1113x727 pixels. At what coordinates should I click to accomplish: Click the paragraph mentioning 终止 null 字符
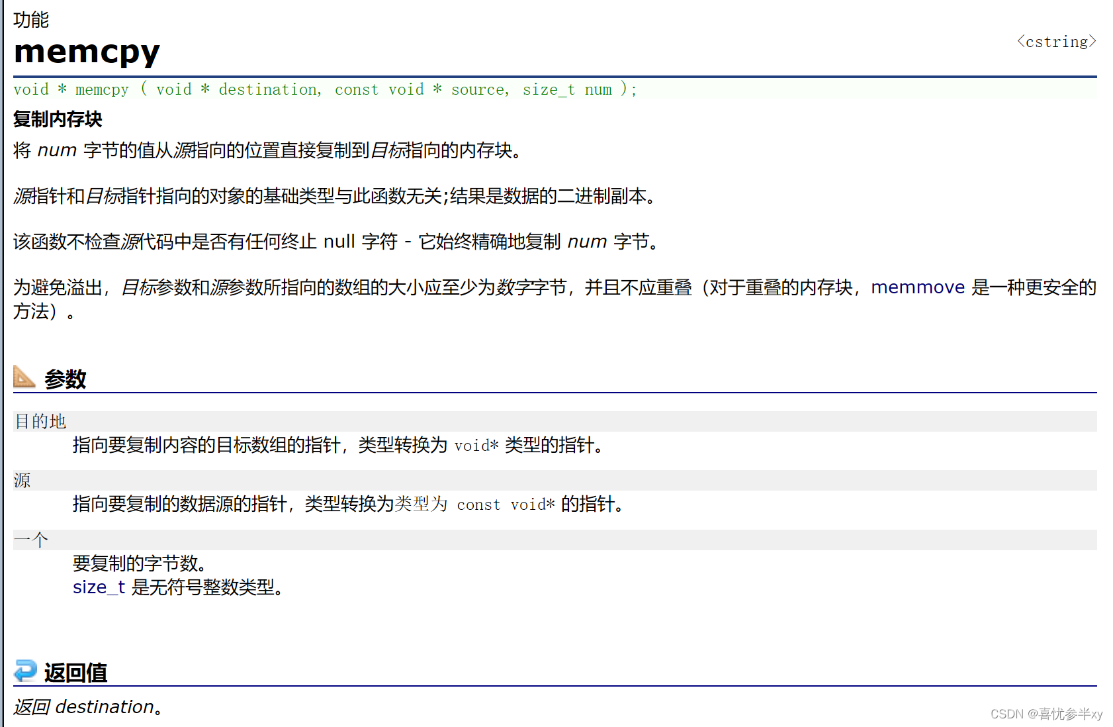coord(337,242)
